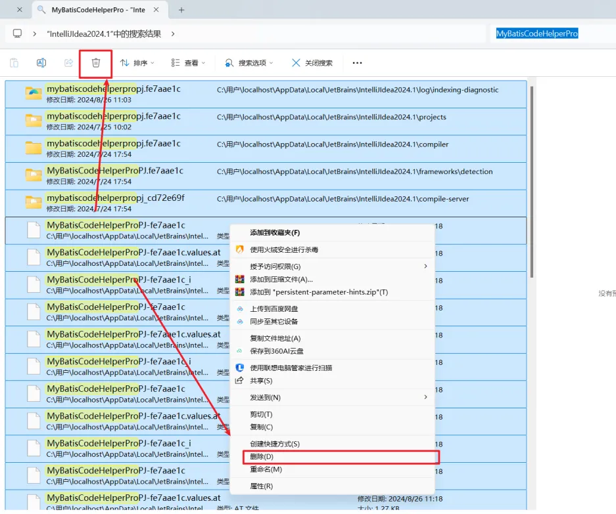
Task: Click the Rename icon in the toolbar
Action: coord(41,63)
